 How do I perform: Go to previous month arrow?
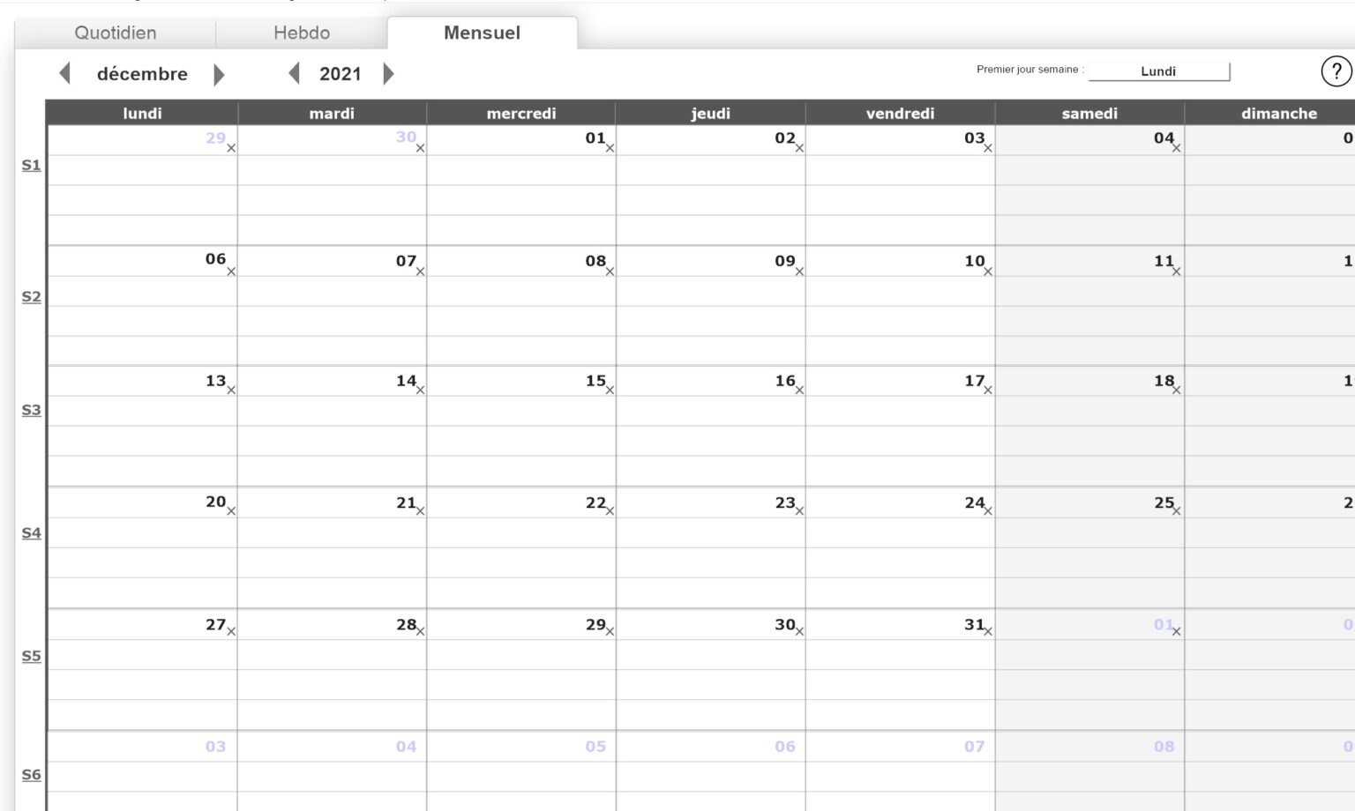tap(64, 73)
